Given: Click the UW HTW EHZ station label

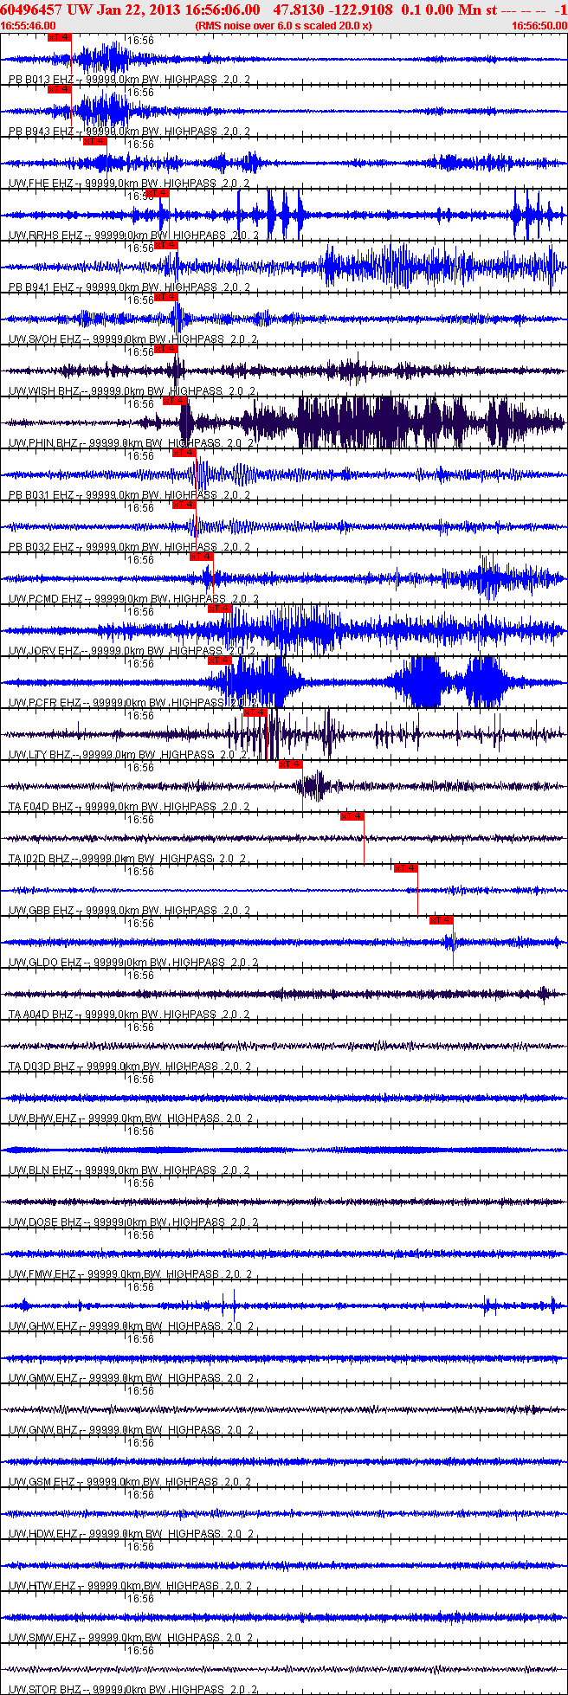Looking at the screenshot, I should pyautogui.click(x=42, y=1586).
